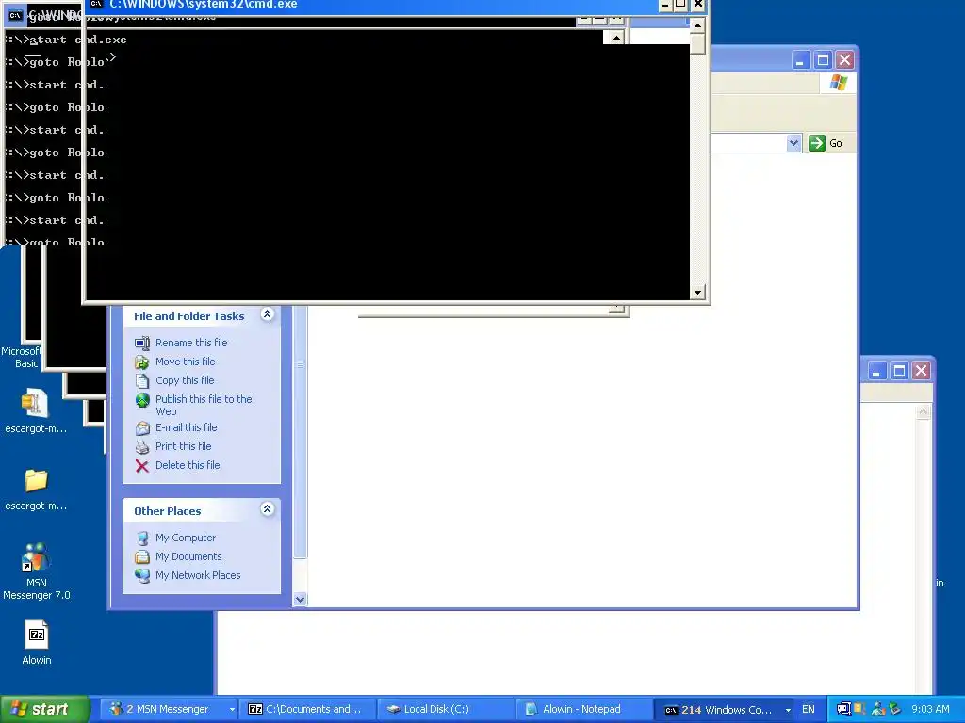Screen dimensions: 965x723
Task: Switch to Alowin - Notepad taskbar button
Action: (583, 710)
